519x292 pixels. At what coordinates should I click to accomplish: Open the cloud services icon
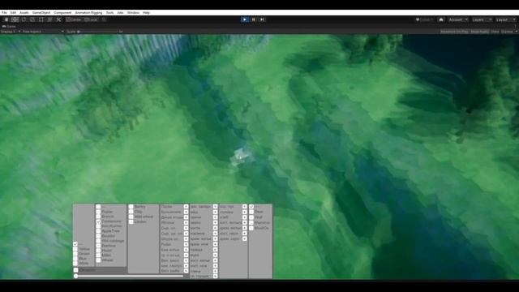click(441, 19)
